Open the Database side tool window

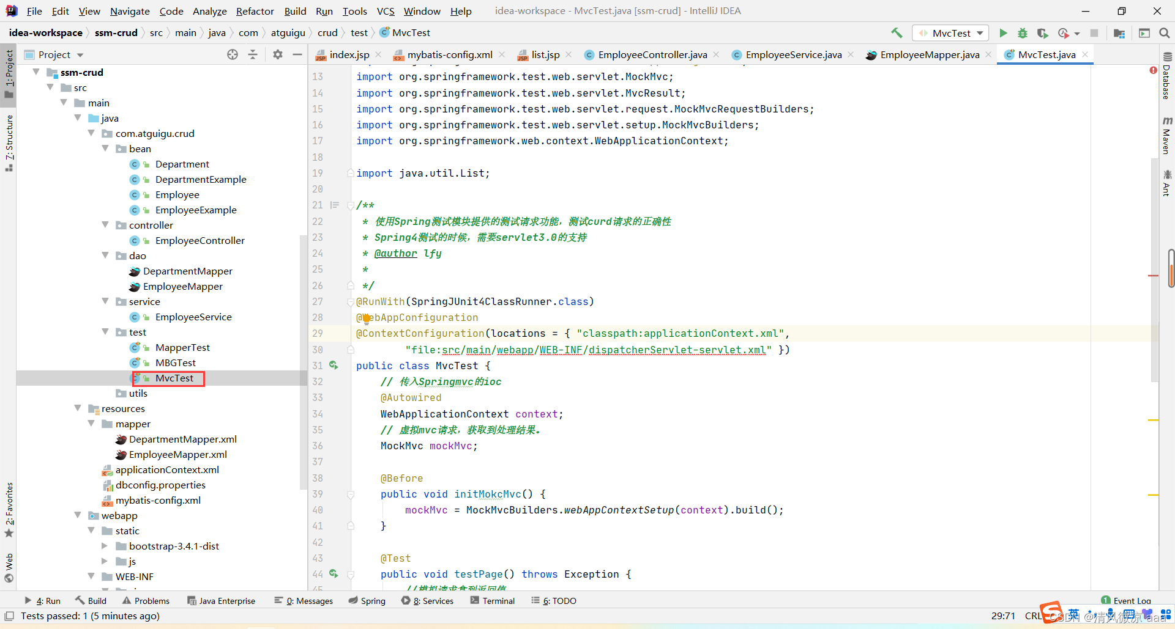[x=1167, y=76]
